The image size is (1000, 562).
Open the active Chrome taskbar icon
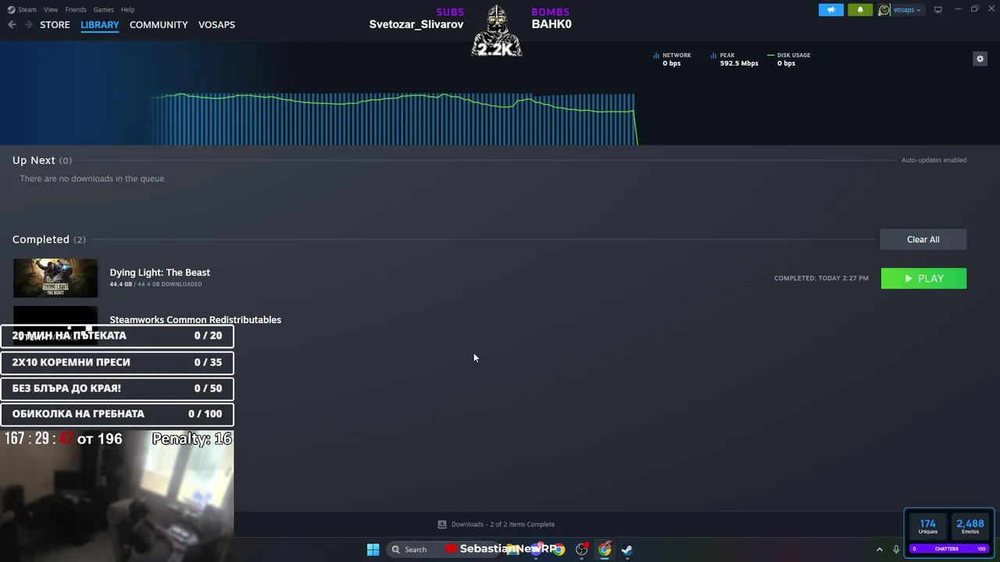coord(605,550)
